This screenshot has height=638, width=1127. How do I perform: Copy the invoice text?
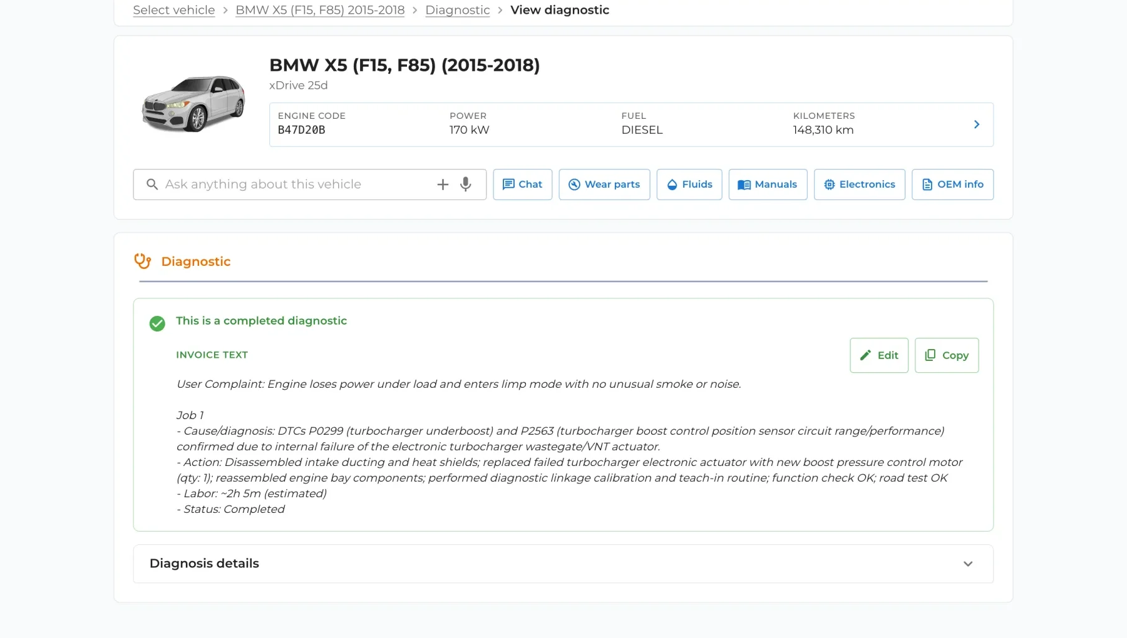click(x=947, y=355)
